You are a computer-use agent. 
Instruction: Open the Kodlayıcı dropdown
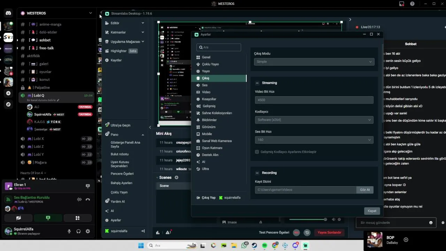click(x=314, y=120)
